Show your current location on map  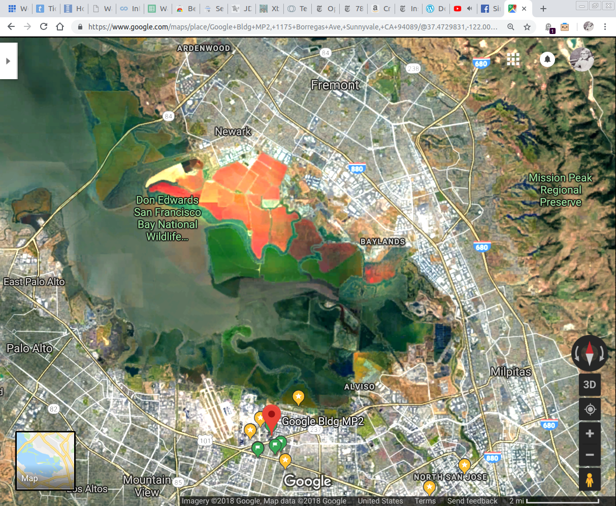click(590, 409)
